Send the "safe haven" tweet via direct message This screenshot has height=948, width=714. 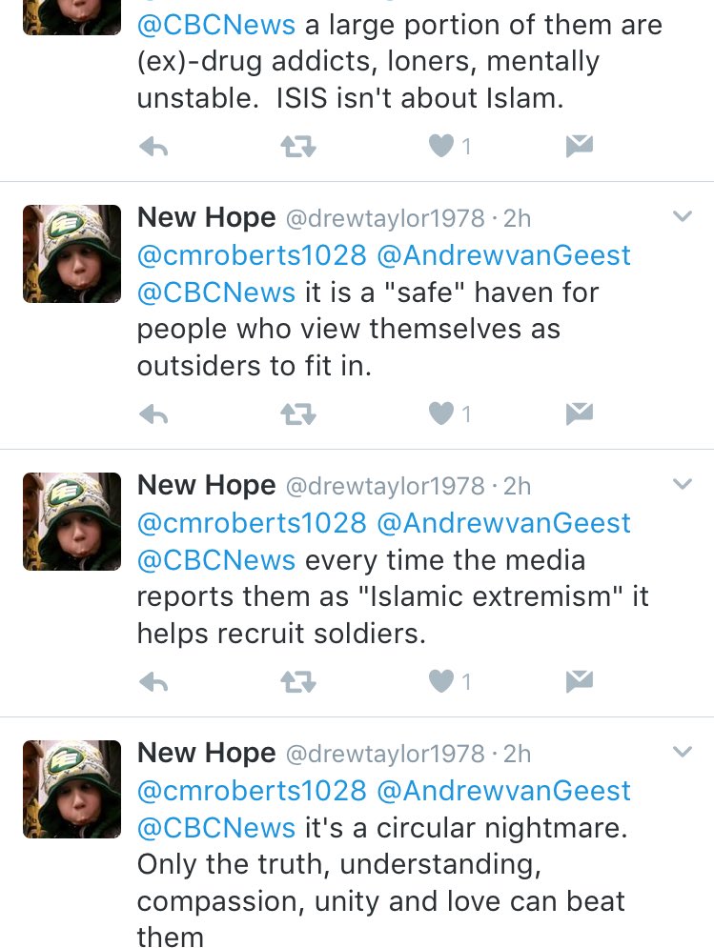(579, 414)
